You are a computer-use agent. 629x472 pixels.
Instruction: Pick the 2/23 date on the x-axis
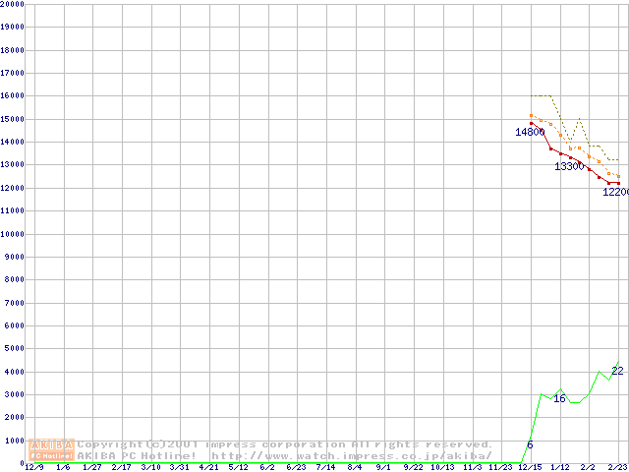point(617,467)
